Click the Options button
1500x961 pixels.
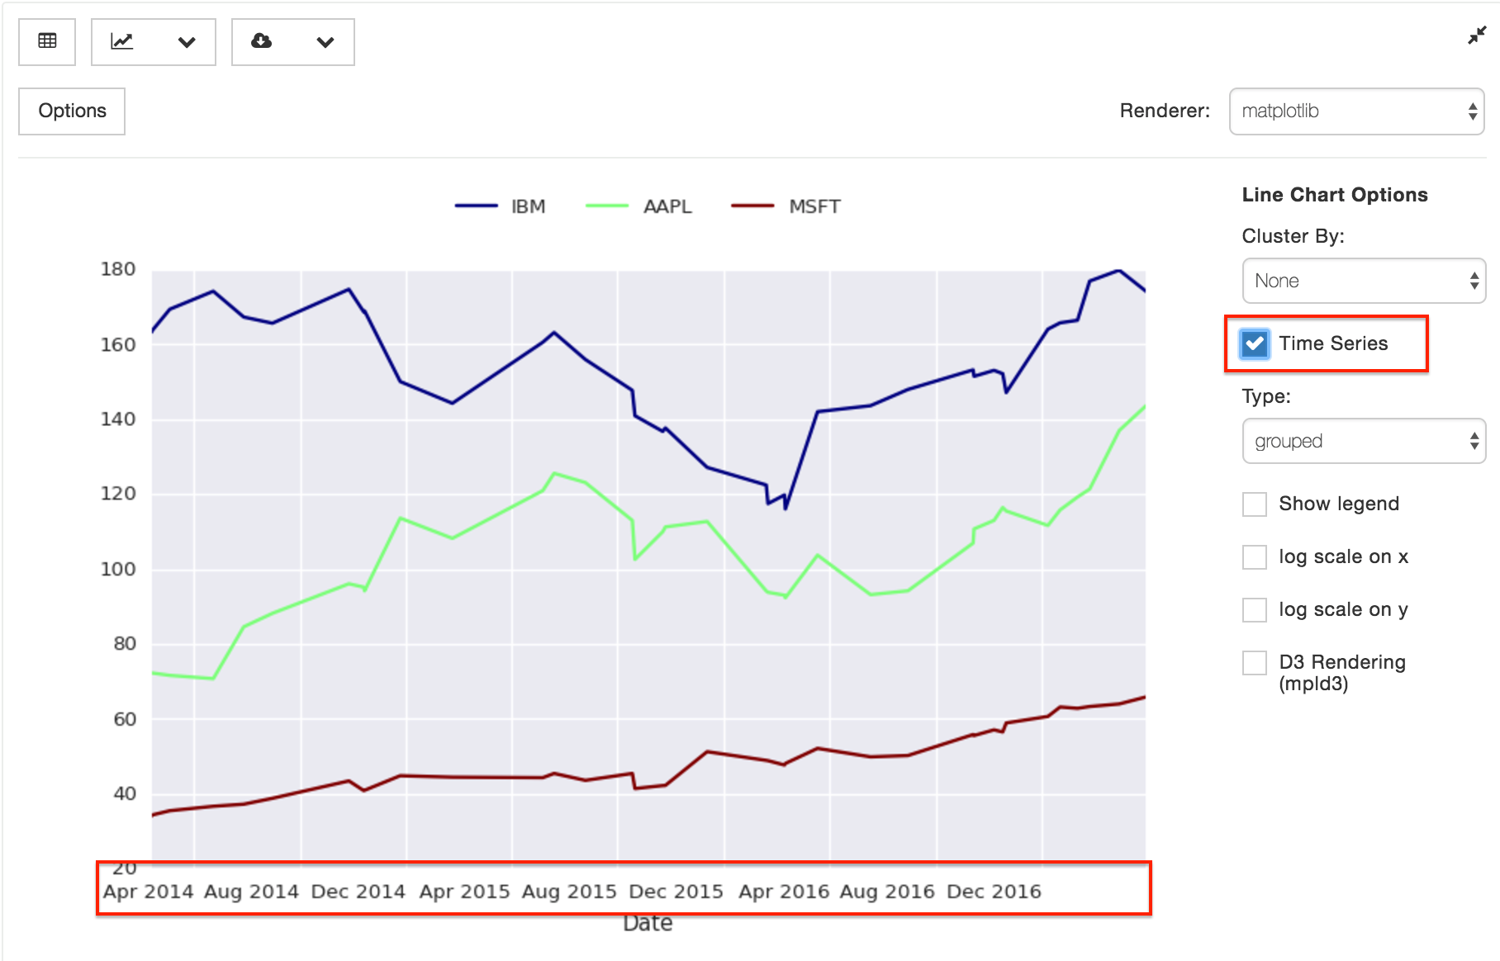pos(72,111)
